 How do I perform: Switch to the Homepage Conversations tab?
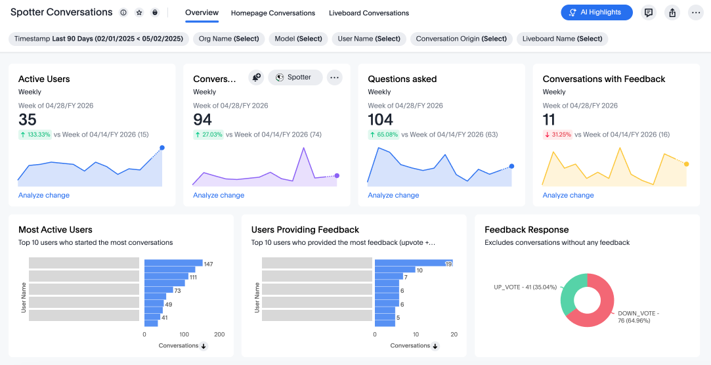tap(273, 13)
